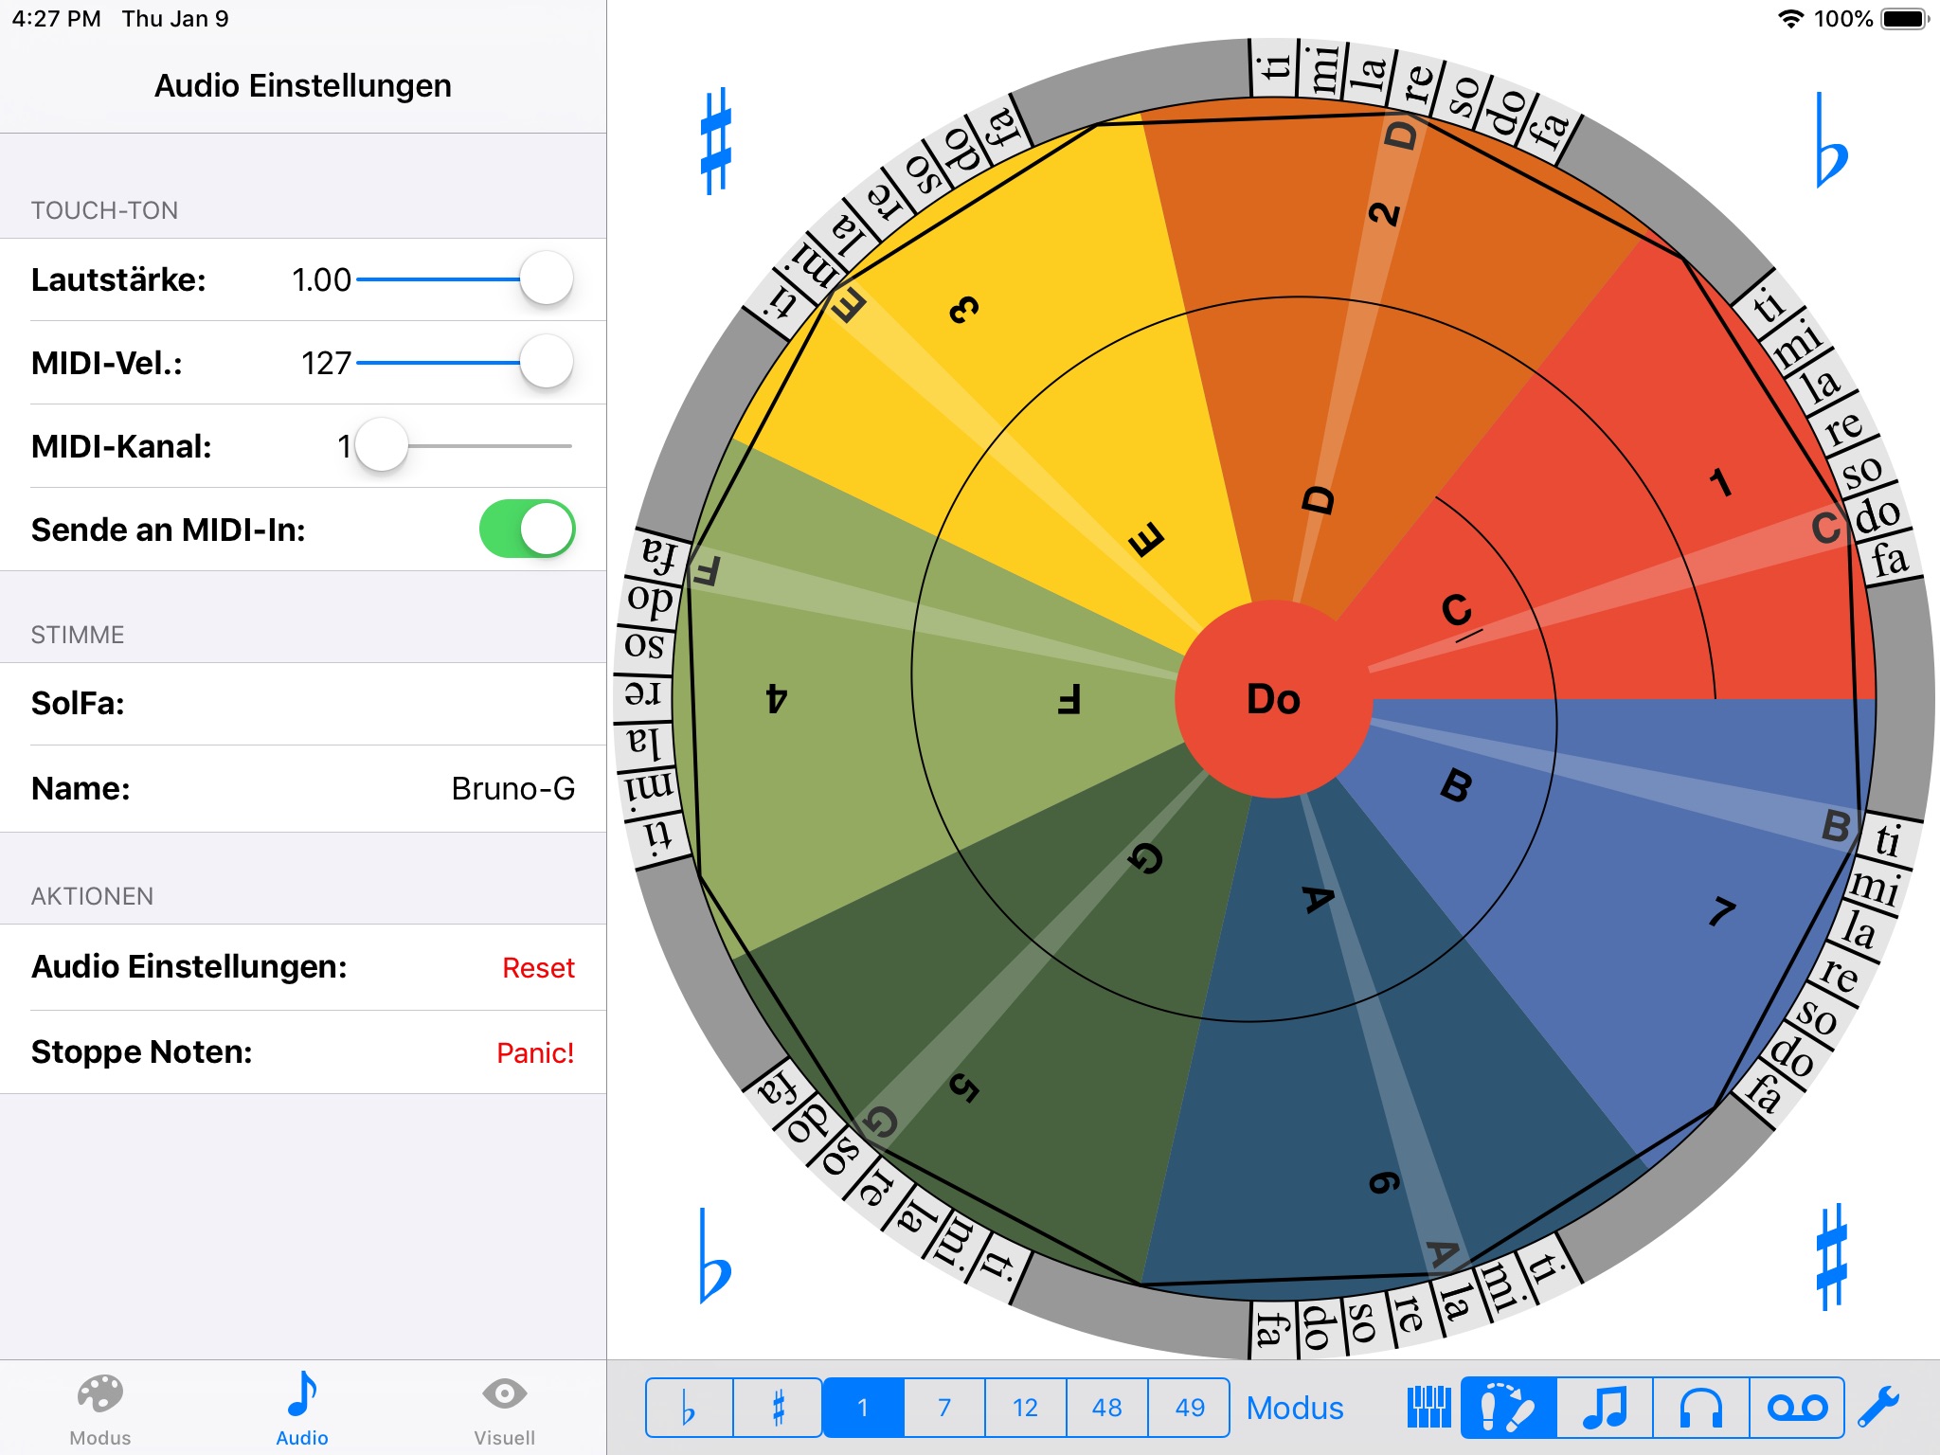Play the yellow E segment labeled 3
1940x1455 pixels.
click(x=963, y=310)
